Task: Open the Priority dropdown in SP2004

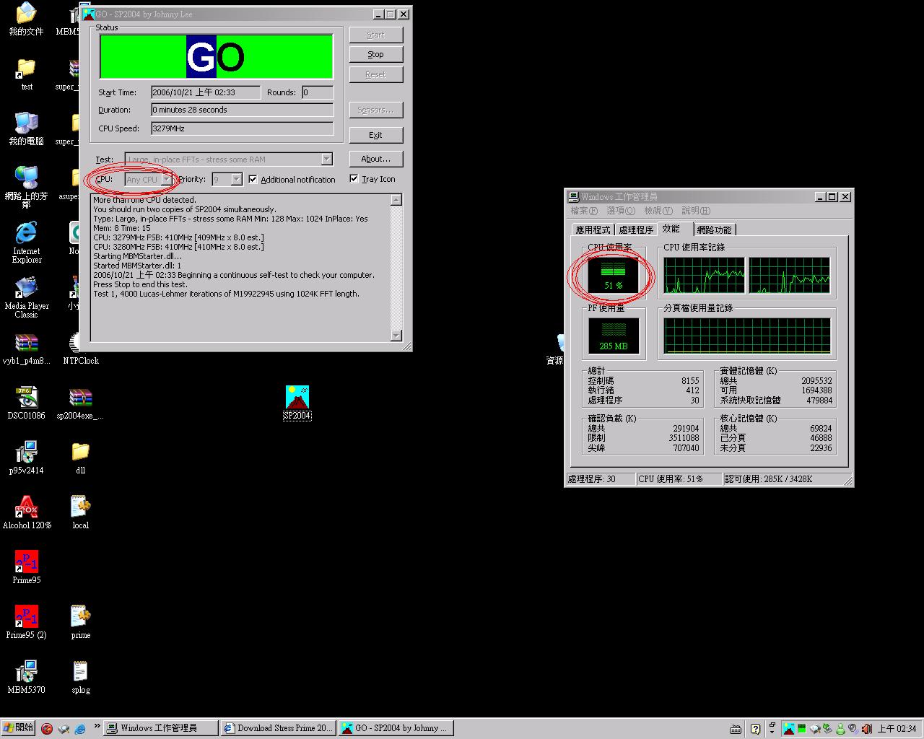Action: tap(227, 179)
